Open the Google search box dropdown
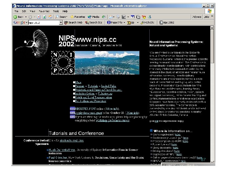This screenshot has height=169, width=225. 61,23
